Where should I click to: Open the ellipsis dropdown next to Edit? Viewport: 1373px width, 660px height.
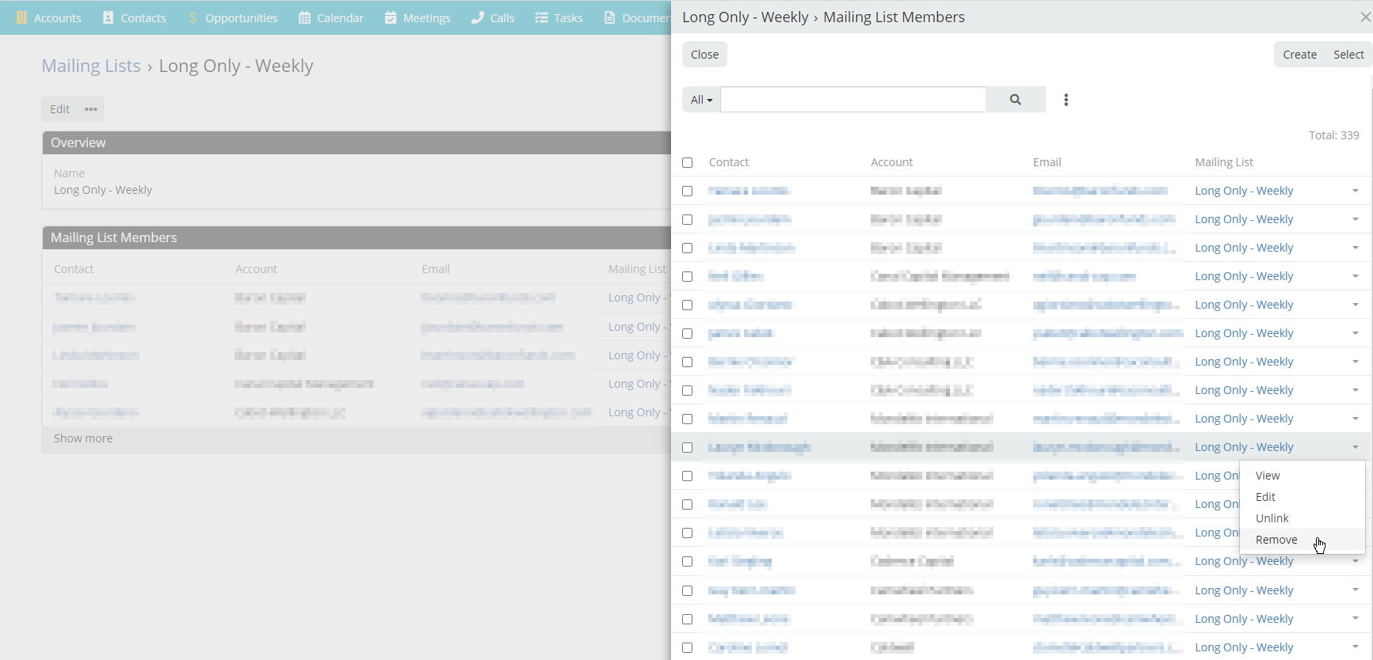(91, 109)
